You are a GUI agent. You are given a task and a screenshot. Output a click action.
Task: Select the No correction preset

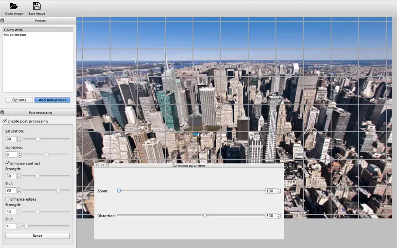click(38, 35)
